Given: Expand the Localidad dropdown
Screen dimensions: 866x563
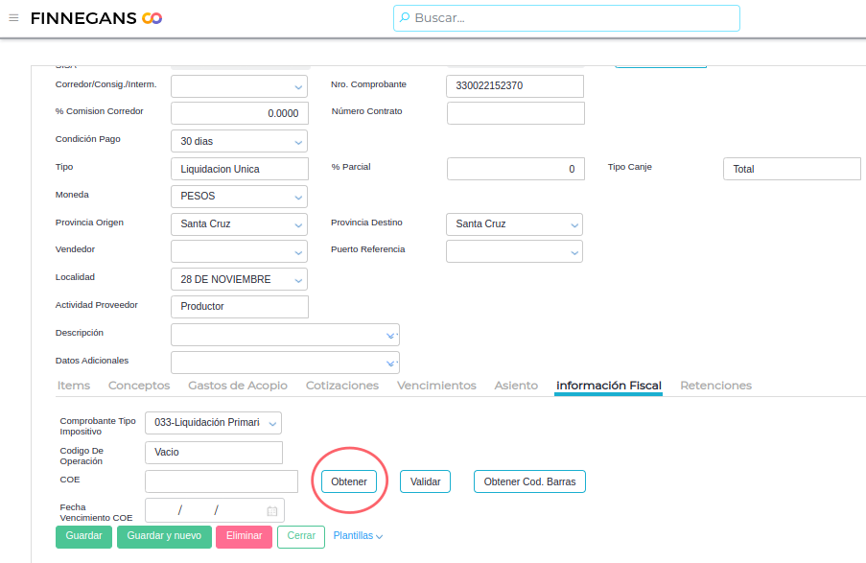Looking at the screenshot, I should 298,280.
